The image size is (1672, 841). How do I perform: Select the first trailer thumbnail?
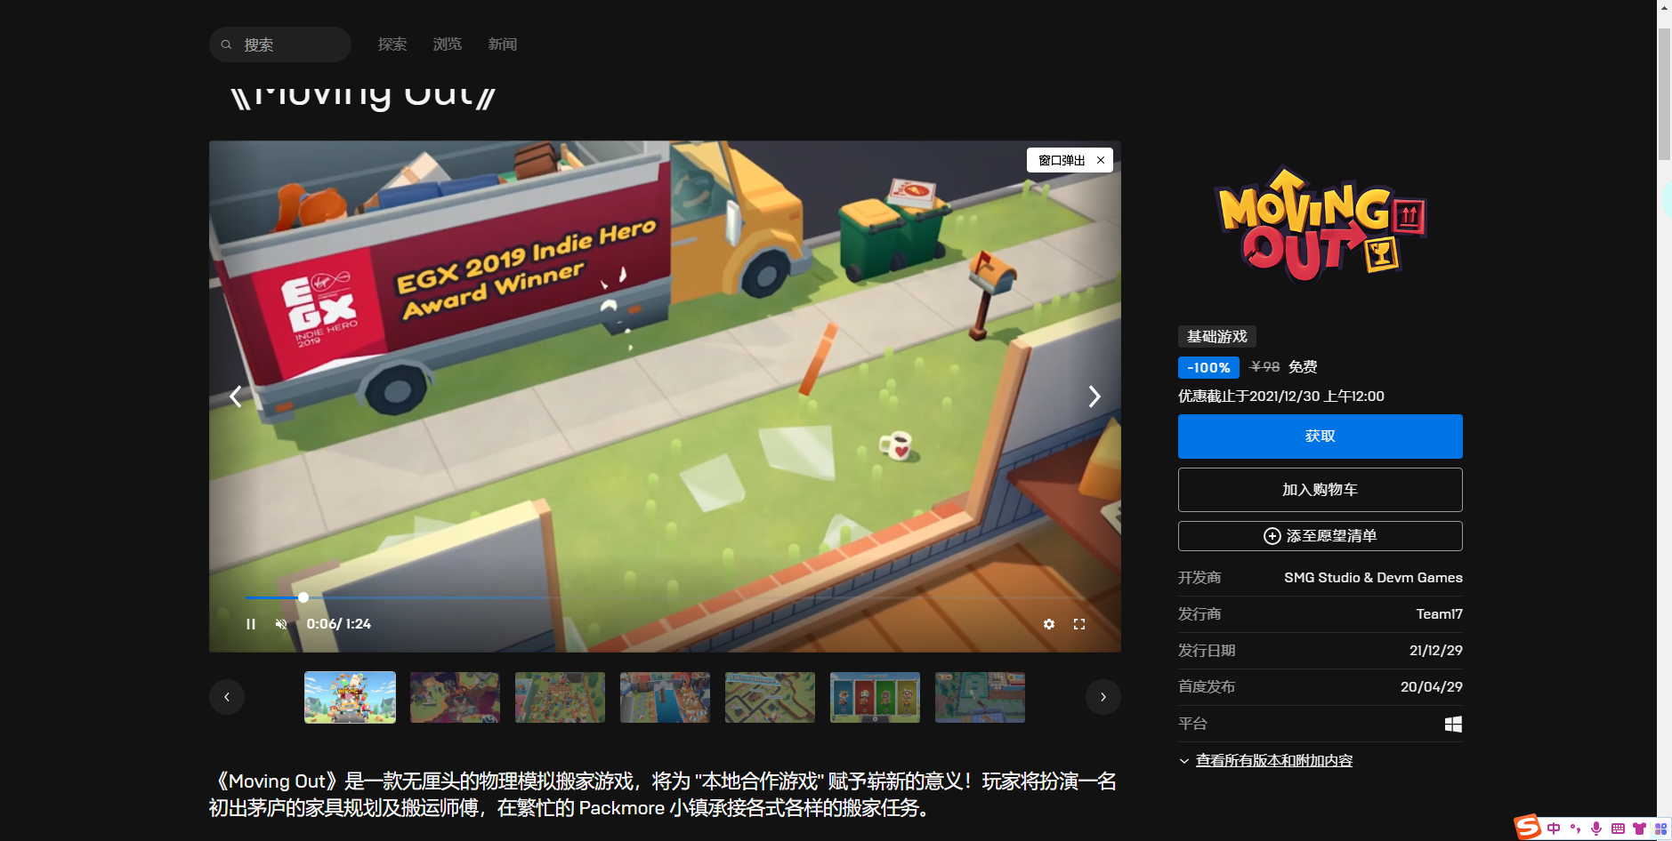350,697
